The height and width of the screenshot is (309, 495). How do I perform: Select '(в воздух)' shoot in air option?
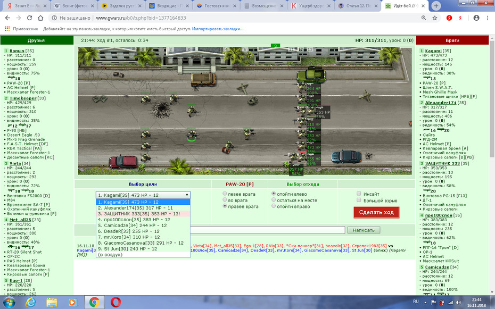[143, 254]
